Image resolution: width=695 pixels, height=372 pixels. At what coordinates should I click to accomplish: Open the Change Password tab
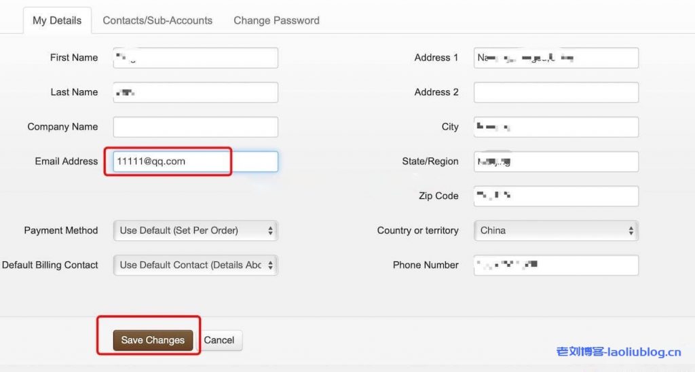pyautogui.click(x=276, y=20)
